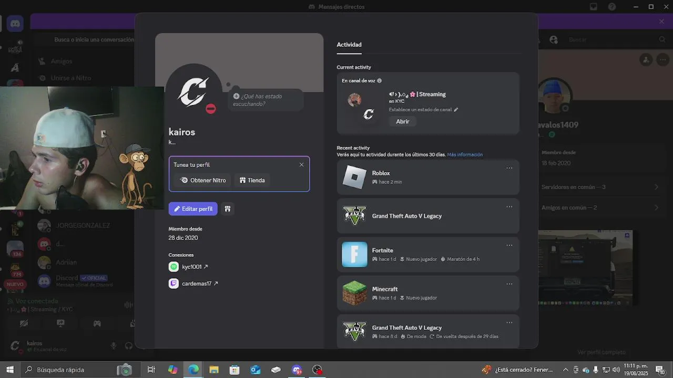Toggle headphones deafen in user panel
Viewport: 673px width, 378px height.
129,345
